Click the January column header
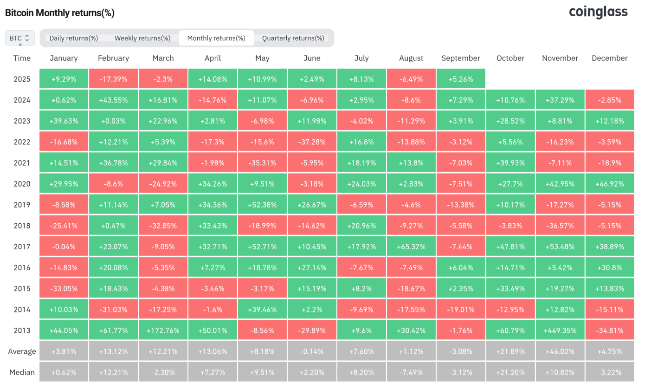The width and height of the screenshot is (645, 389). click(x=64, y=58)
